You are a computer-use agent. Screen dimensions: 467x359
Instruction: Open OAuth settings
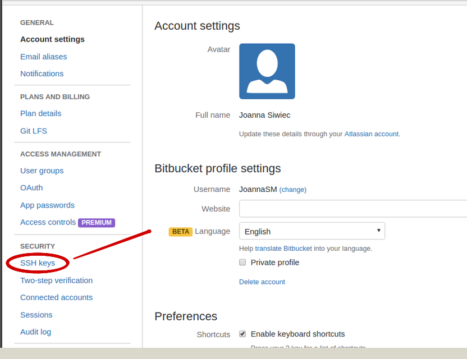tap(31, 188)
